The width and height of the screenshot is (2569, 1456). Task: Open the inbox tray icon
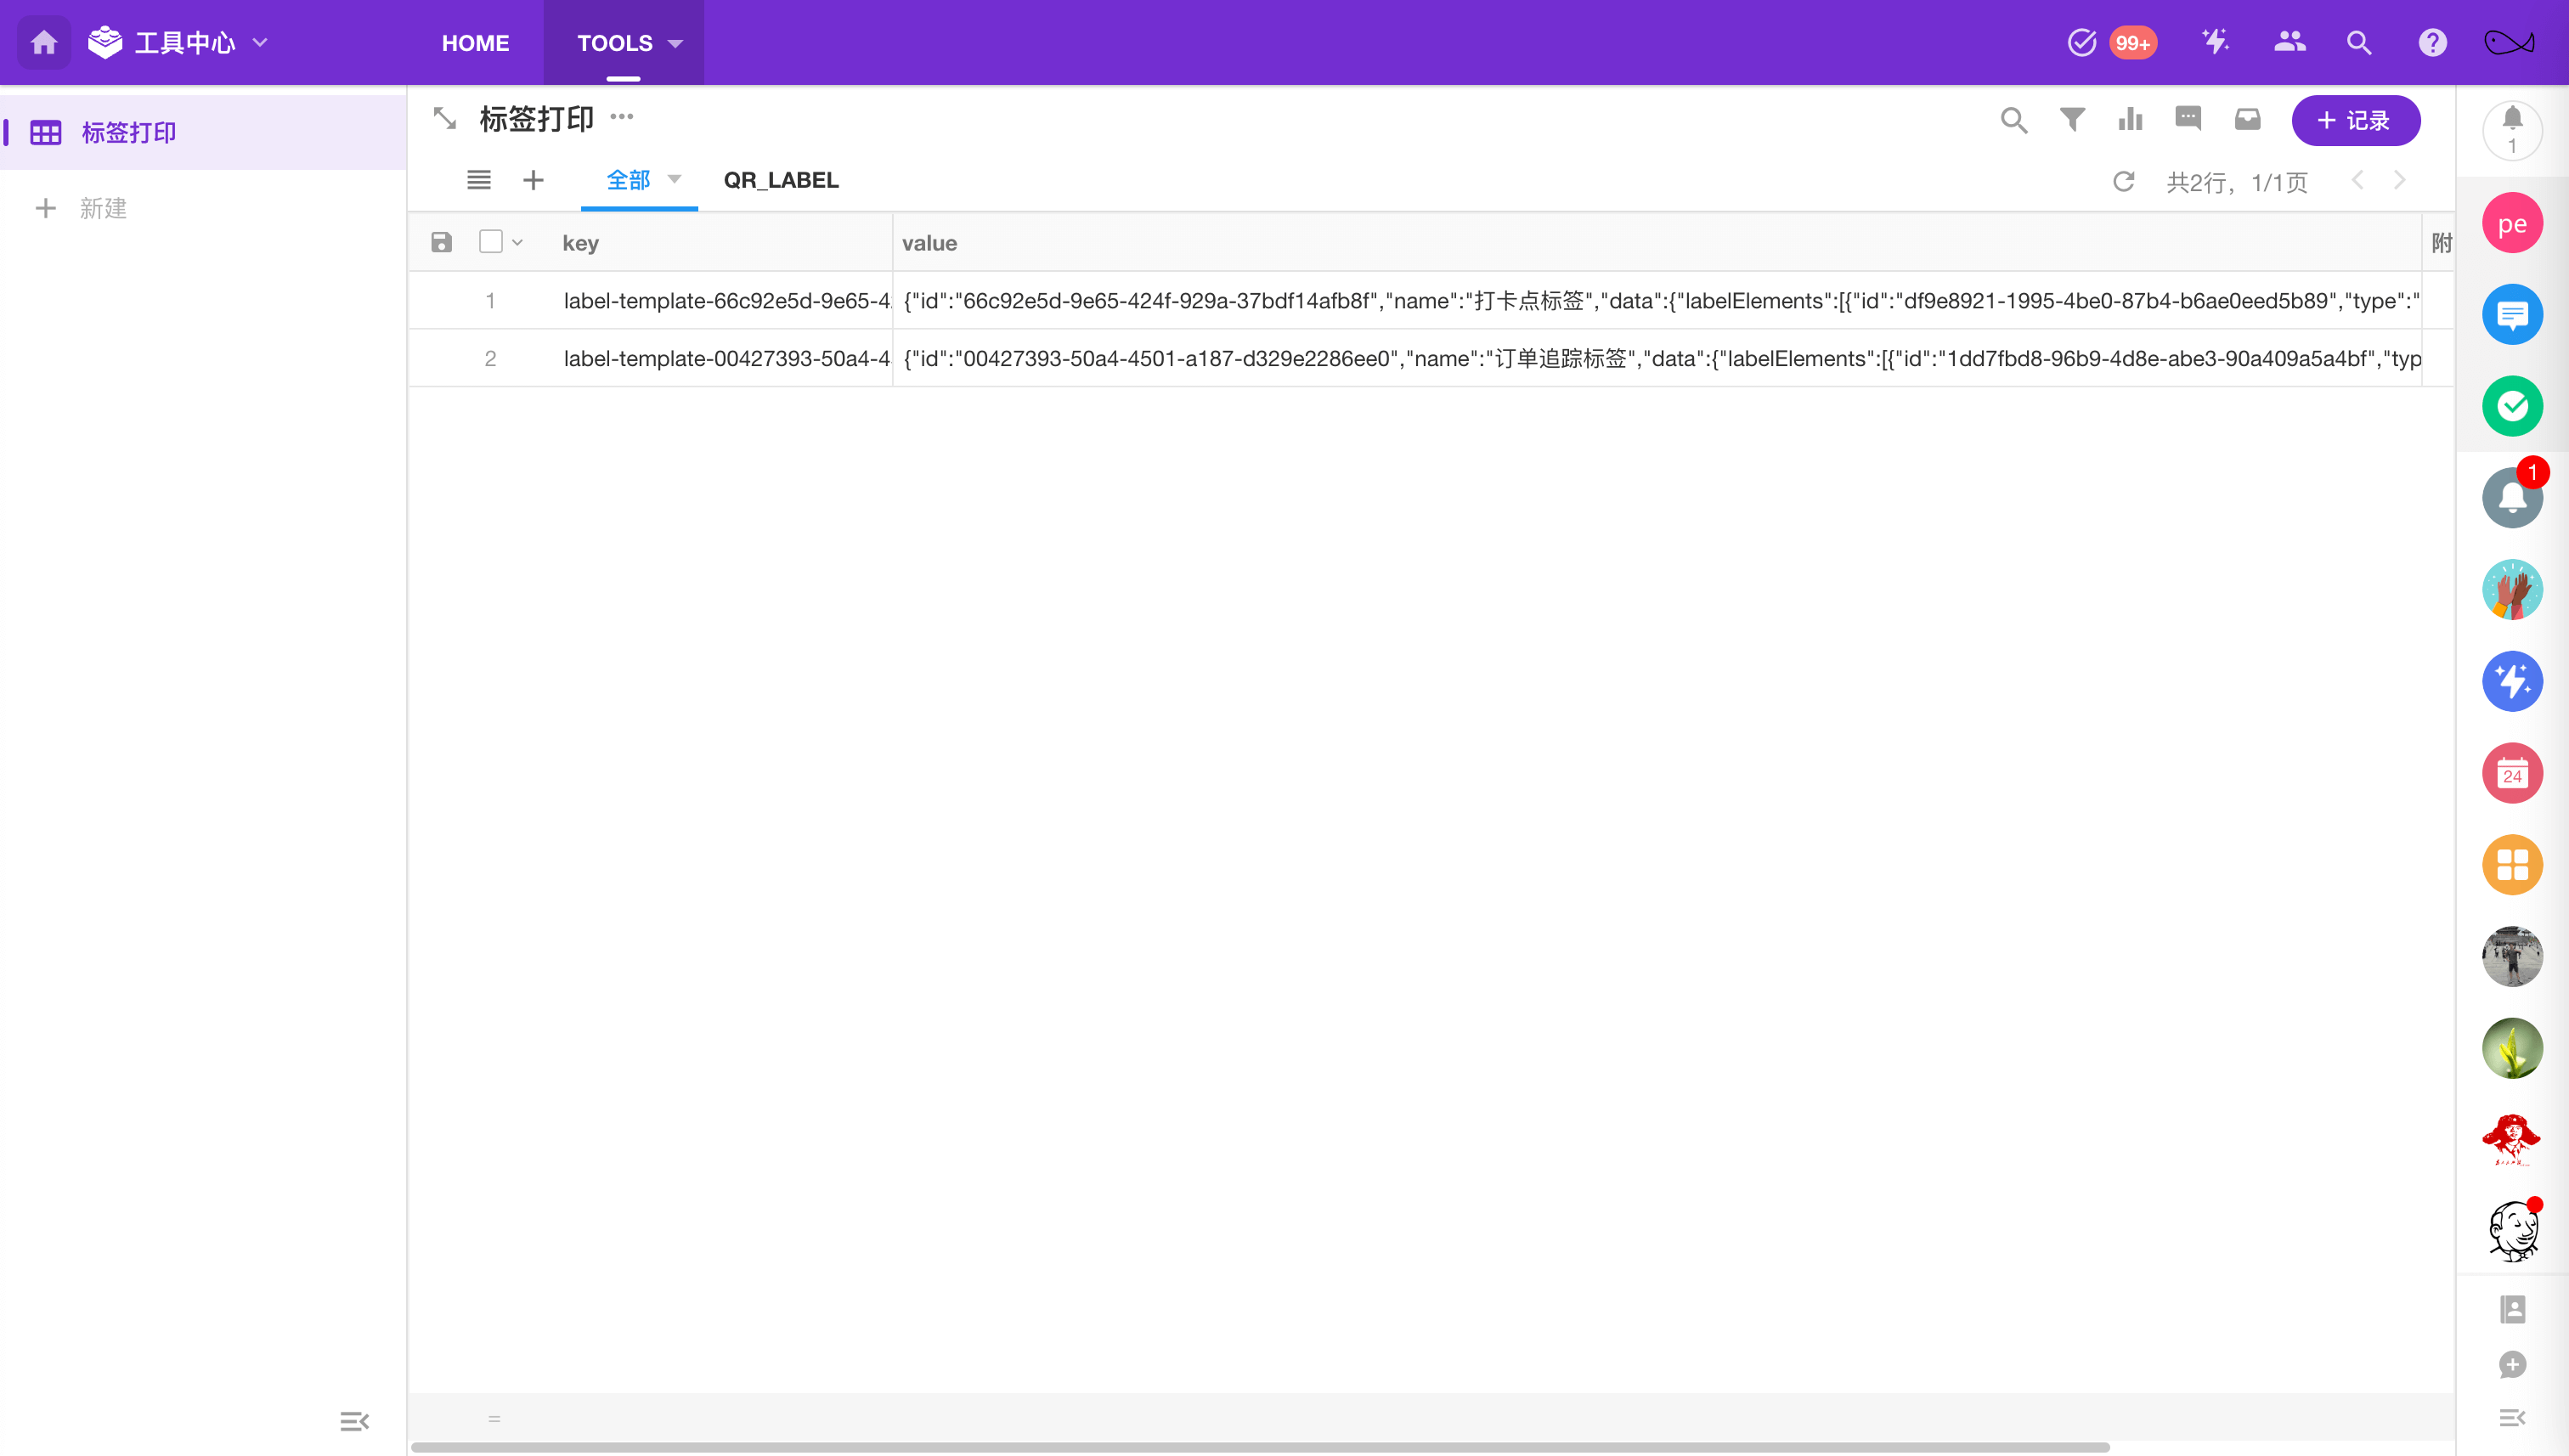coord(2247,120)
